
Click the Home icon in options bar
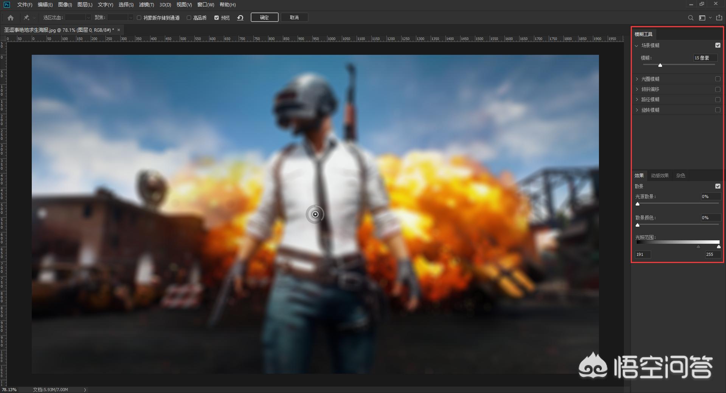click(11, 18)
